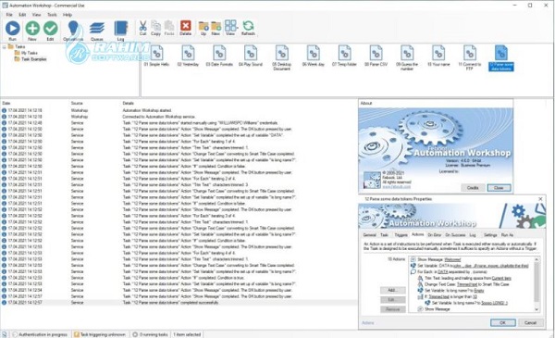Open the File menu
This screenshot has width=555, height=338.
click(9, 15)
